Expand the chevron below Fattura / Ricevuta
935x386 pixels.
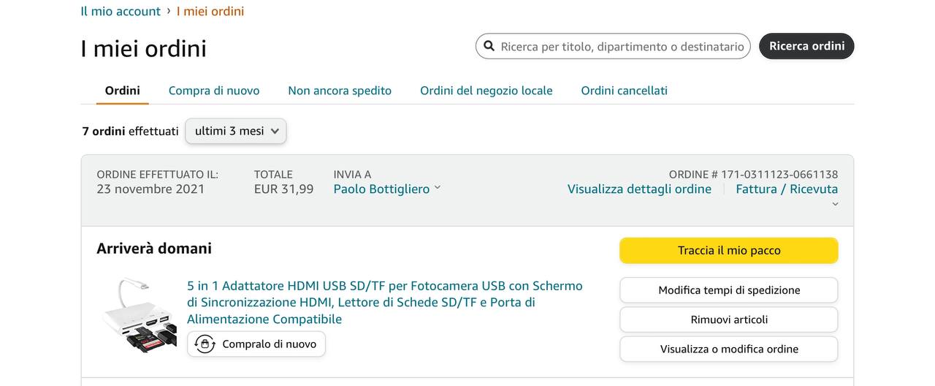tap(835, 205)
